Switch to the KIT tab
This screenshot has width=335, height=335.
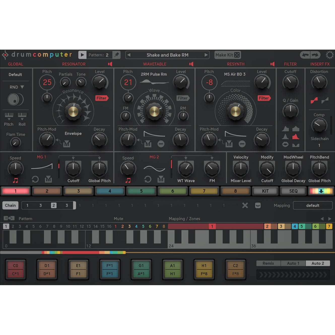coord(265,191)
